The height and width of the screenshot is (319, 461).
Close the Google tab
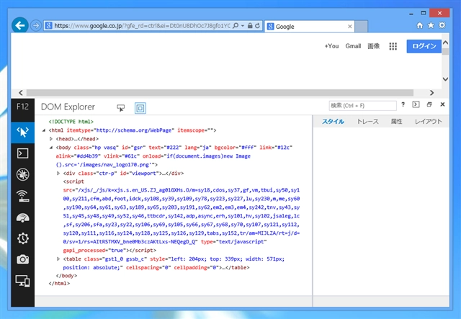pyautogui.click(x=349, y=27)
